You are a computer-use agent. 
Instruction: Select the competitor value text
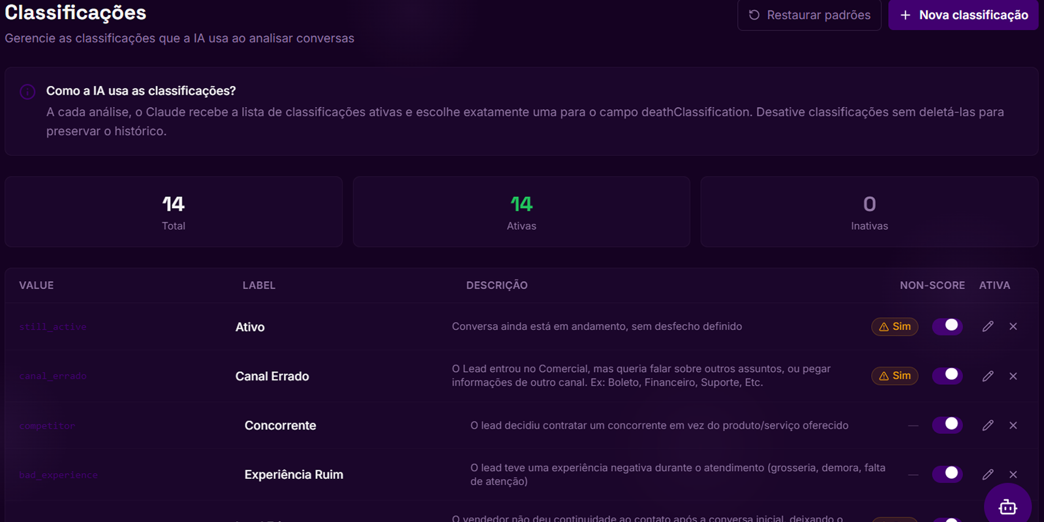[x=47, y=426]
